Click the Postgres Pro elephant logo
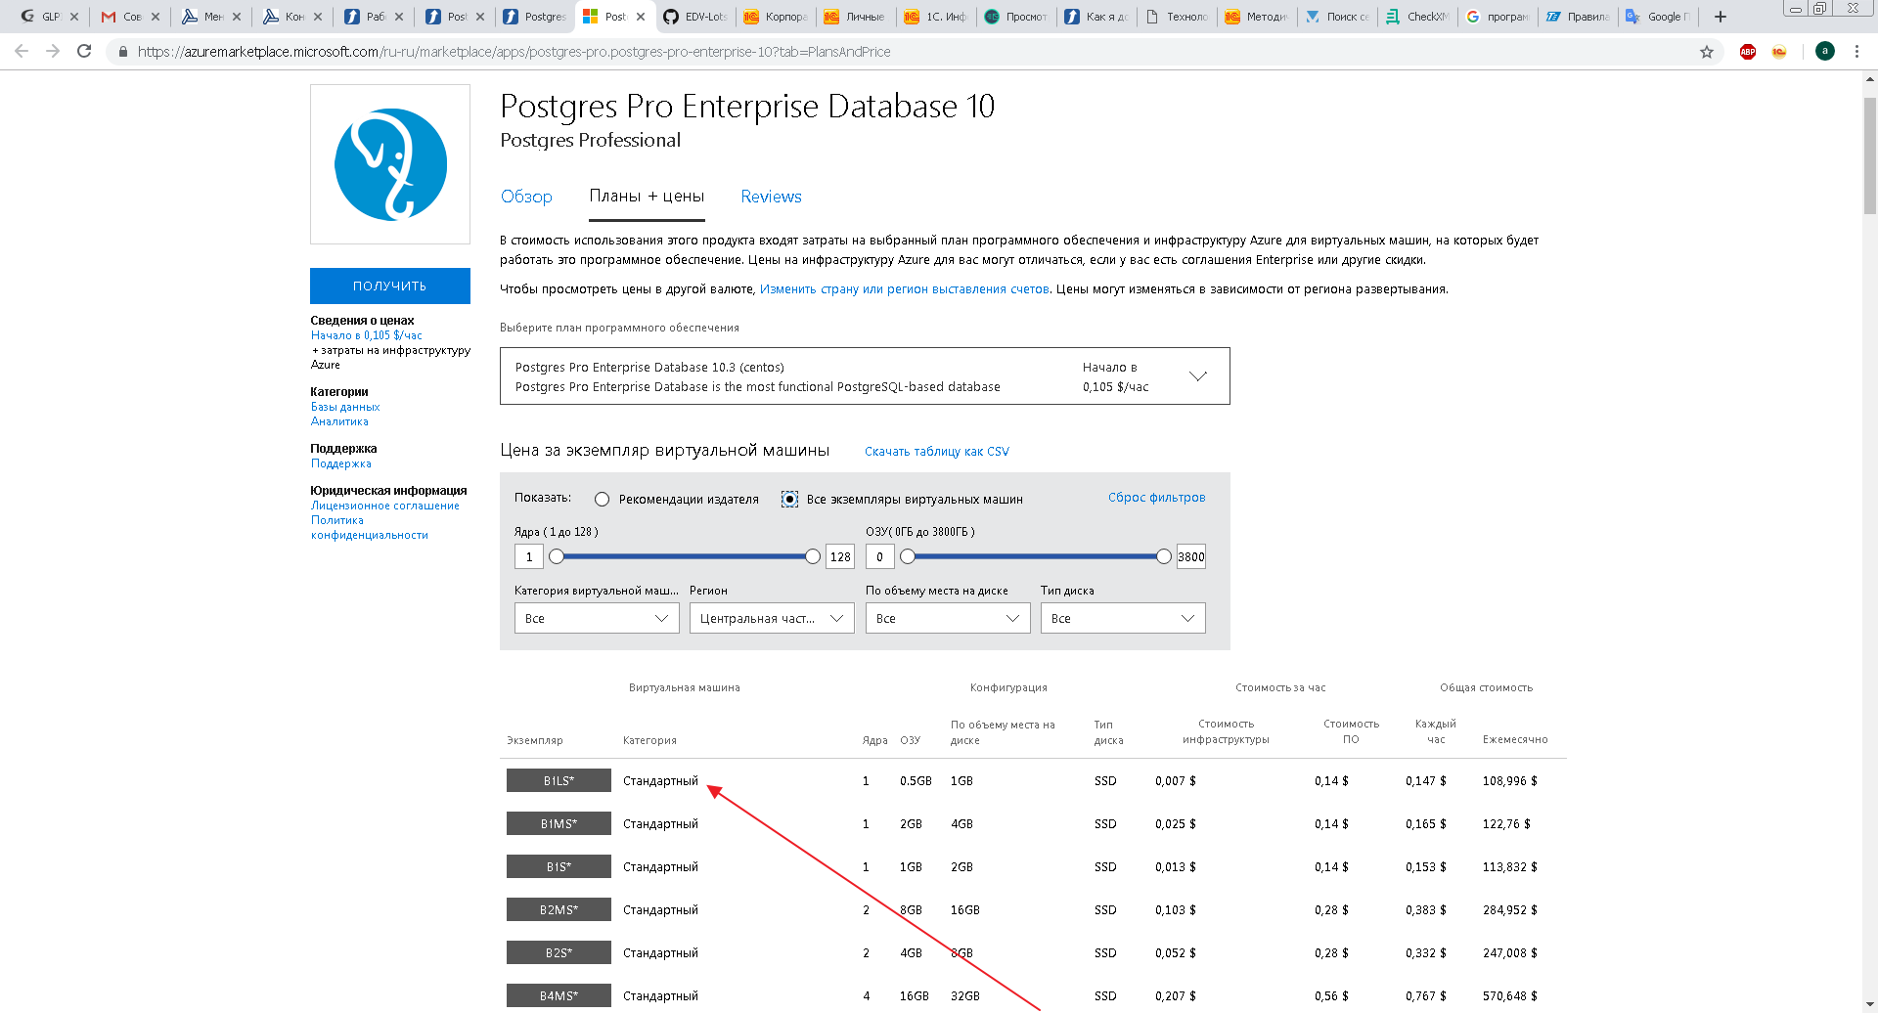 390,164
